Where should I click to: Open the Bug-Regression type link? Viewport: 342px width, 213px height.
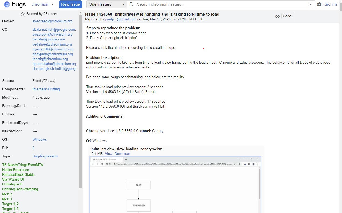click(x=45, y=156)
